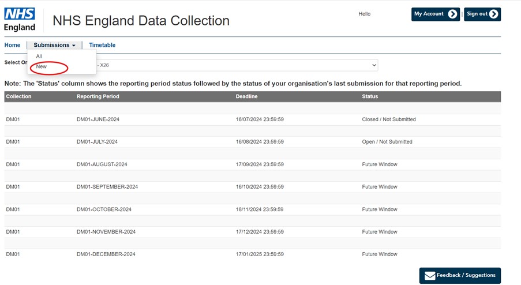Click the deadline 17/01/2025 23:59:59
This screenshot has width=521, height=285.
[x=260, y=254]
